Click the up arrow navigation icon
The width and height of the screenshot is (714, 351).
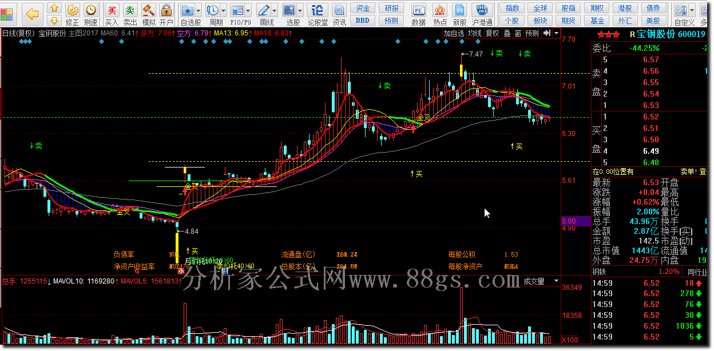click(54, 8)
